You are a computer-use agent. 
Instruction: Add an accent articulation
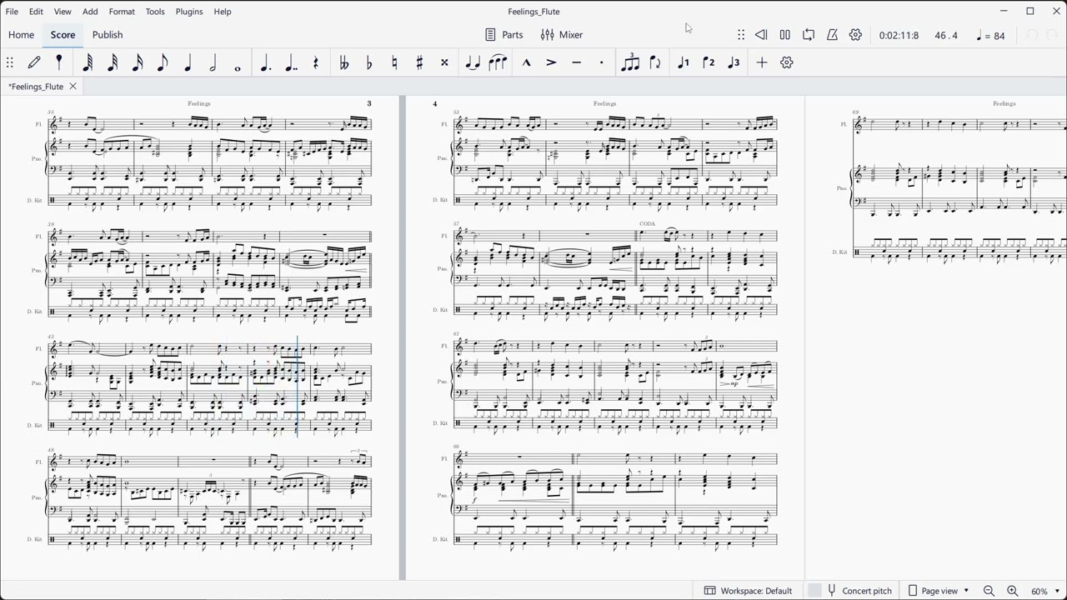(551, 62)
